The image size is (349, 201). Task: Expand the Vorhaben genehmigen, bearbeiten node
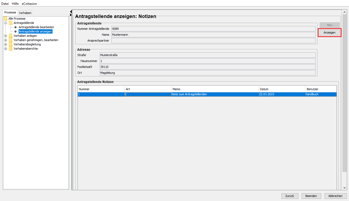(x=5, y=40)
